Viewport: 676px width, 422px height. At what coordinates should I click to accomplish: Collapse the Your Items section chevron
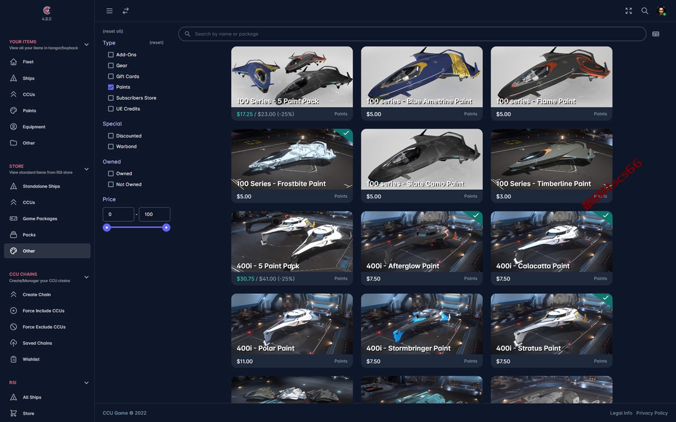point(87,44)
